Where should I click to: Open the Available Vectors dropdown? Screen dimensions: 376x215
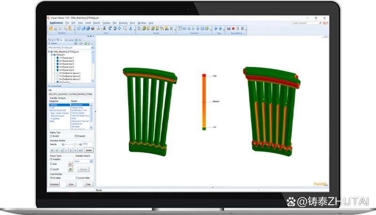[91, 161]
